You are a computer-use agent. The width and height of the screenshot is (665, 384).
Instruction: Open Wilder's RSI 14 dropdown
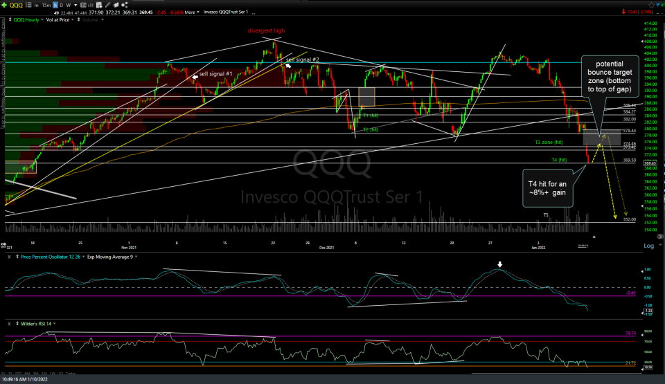click(x=54, y=324)
